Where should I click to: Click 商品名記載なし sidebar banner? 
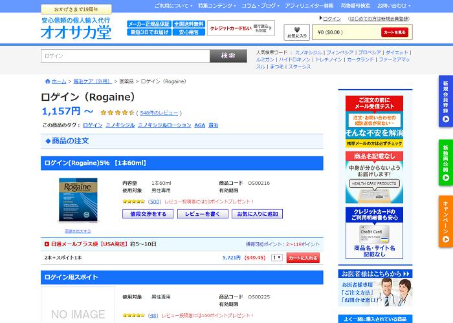click(374, 178)
